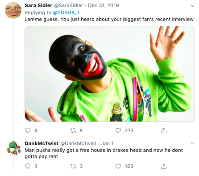199x176 pixels.
Task: Share Sara Sidler's tweet
Action: click(164, 130)
